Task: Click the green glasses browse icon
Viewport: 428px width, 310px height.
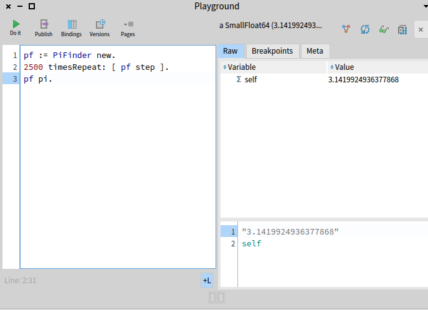Action: 384,29
